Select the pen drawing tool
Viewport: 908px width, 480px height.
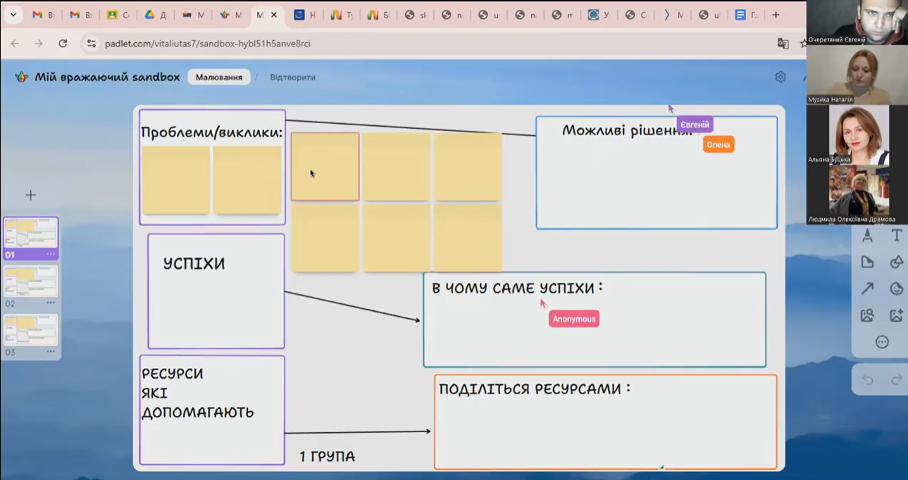coord(867,236)
